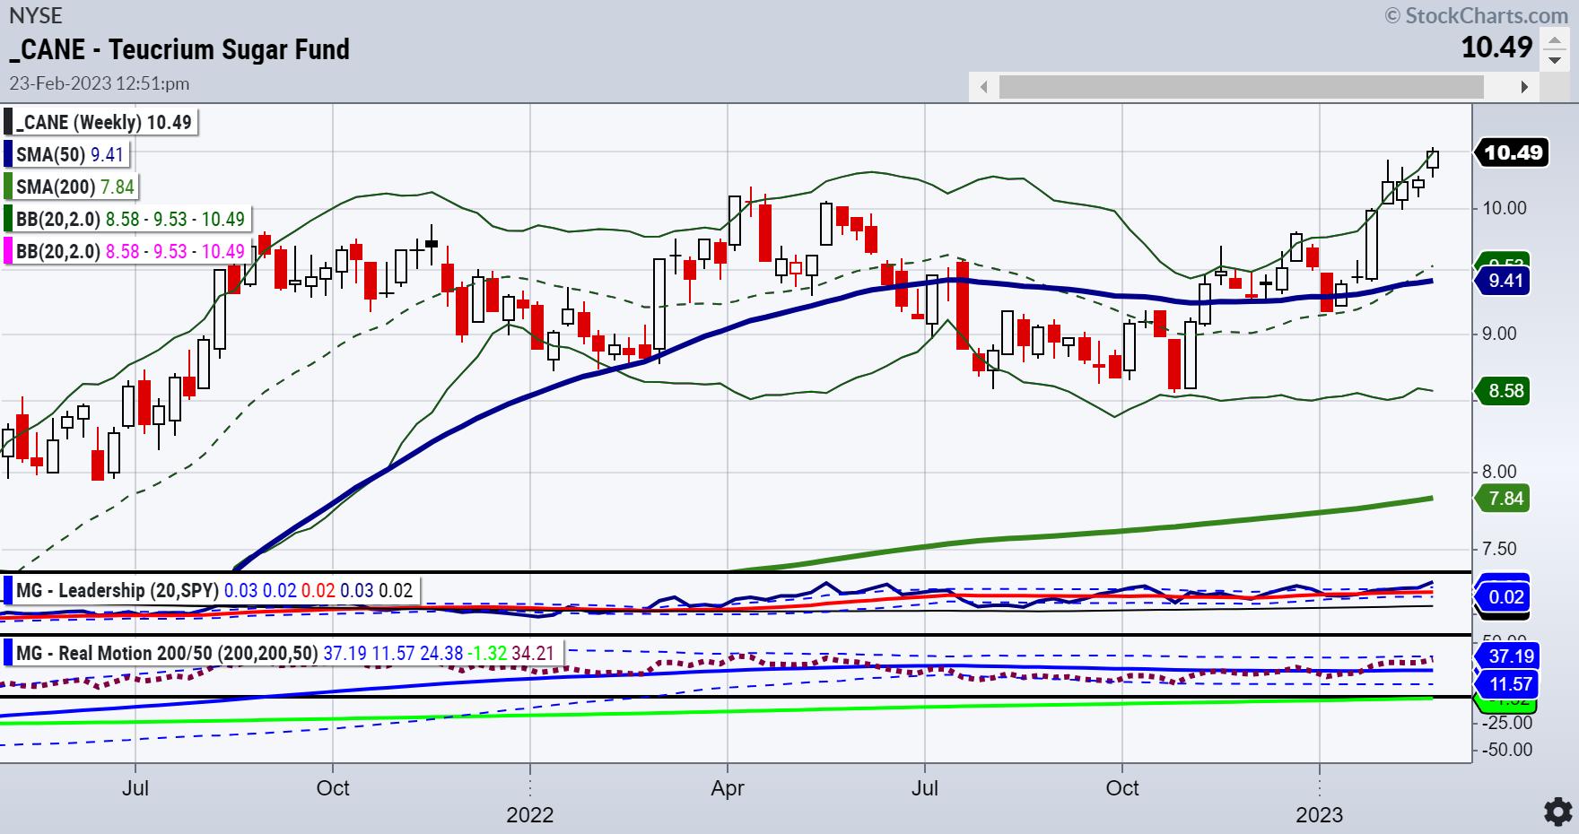Click the blue 11.57 Real Motion tag
Viewport: 1579px width, 834px height.
(1507, 685)
